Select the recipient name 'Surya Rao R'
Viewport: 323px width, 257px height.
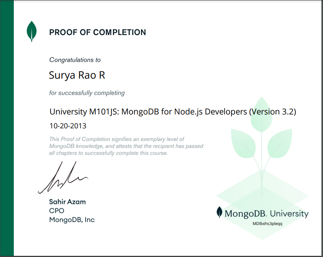[x=77, y=75]
